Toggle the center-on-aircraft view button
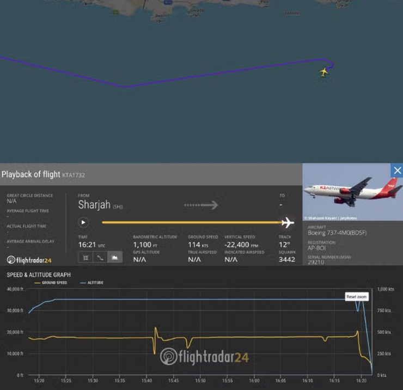 [86, 257]
